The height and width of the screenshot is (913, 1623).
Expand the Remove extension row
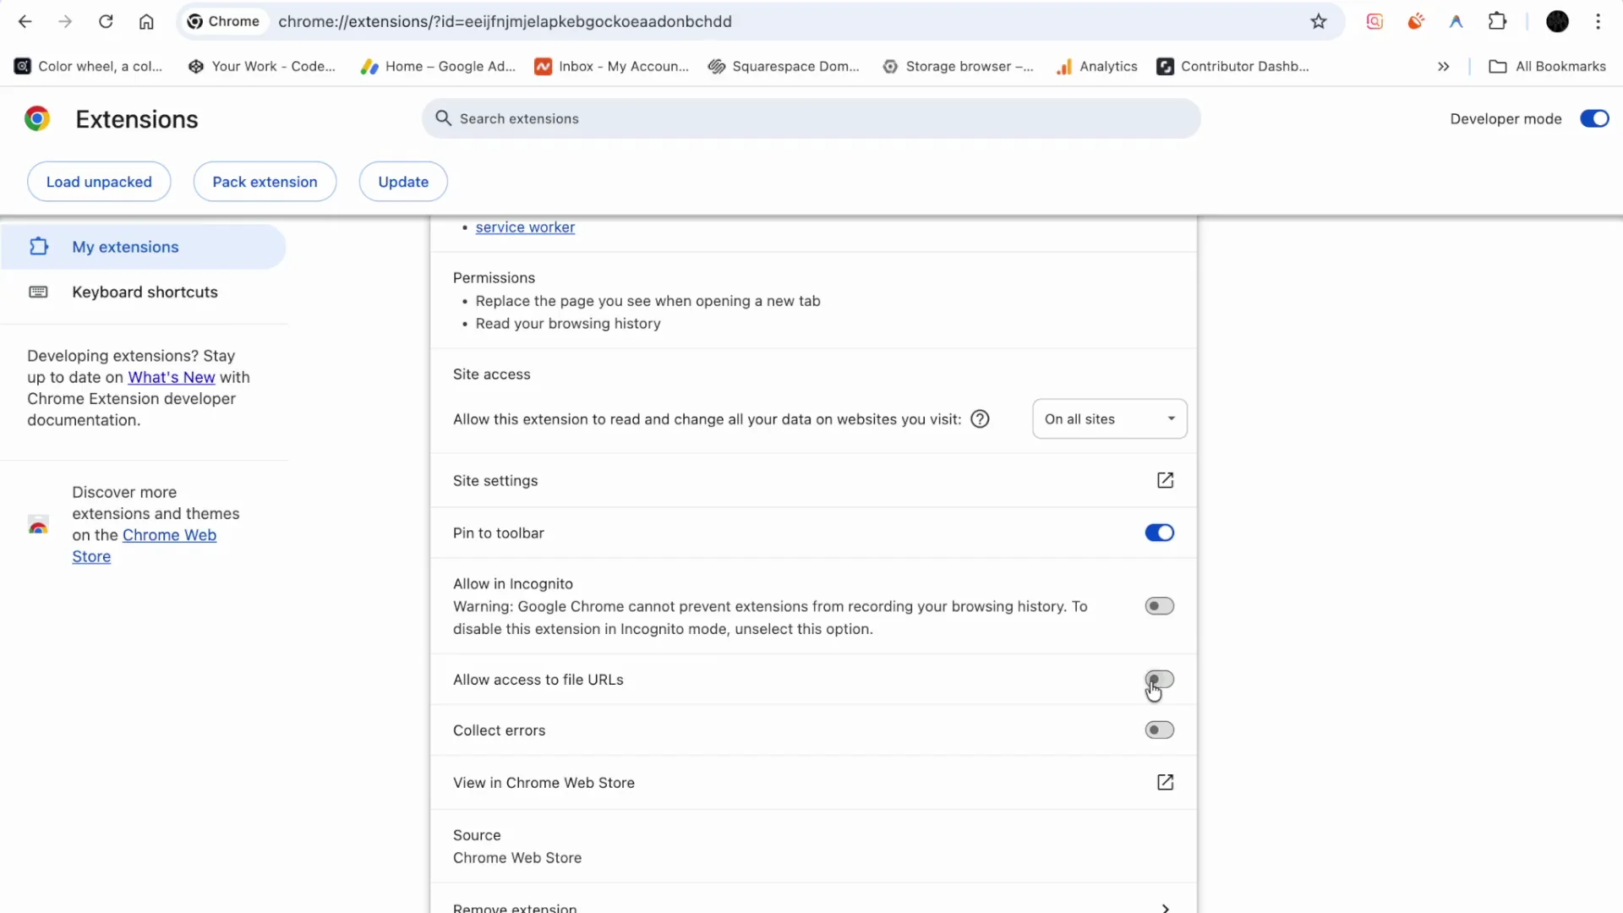(x=1166, y=907)
